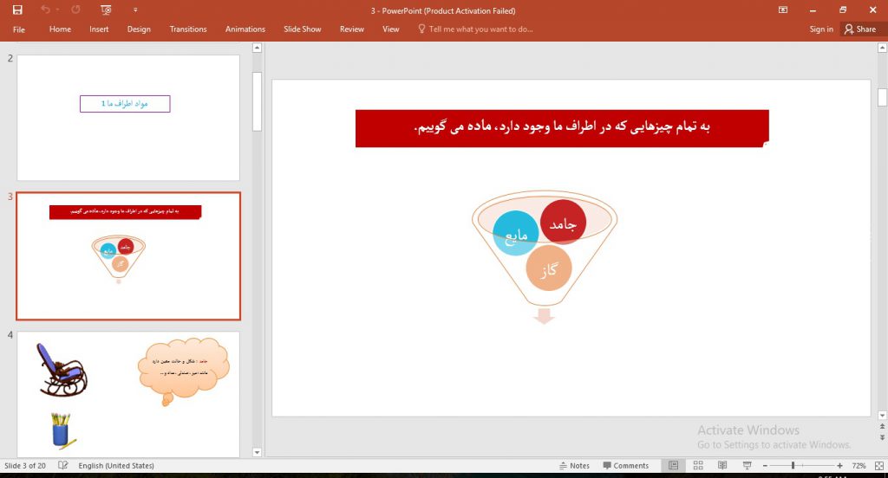The image size is (888, 478).
Task: Toggle the Comments pane
Action: pyautogui.click(x=626, y=466)
